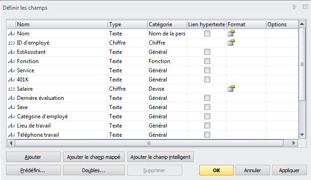The image size is (311, 180).
Task: Select the field name 'Téléphone travail'
Action: tap(38, 135)
